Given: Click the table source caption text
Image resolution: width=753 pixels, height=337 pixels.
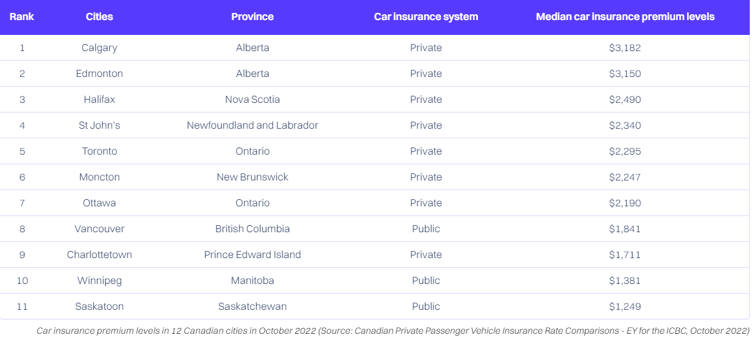Looking at the screenshot, I should pyautogui.click(x=393, y=331).
